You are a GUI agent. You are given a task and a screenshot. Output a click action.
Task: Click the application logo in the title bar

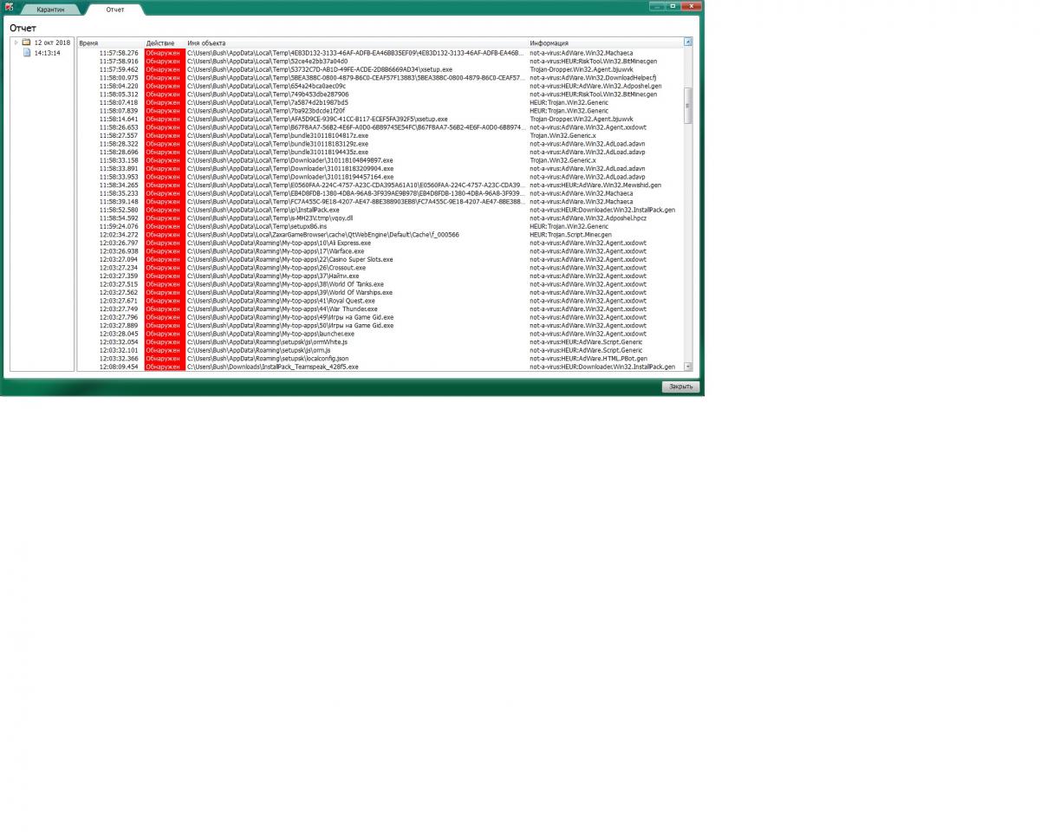pos(10,7)
